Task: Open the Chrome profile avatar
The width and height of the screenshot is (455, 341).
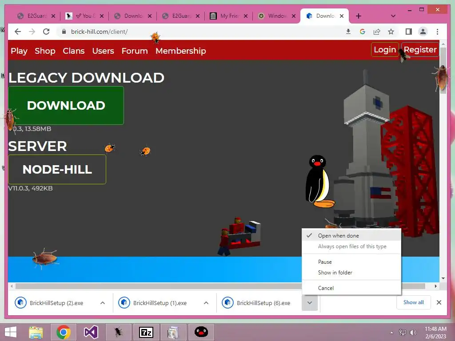Action: coord(423,32)
